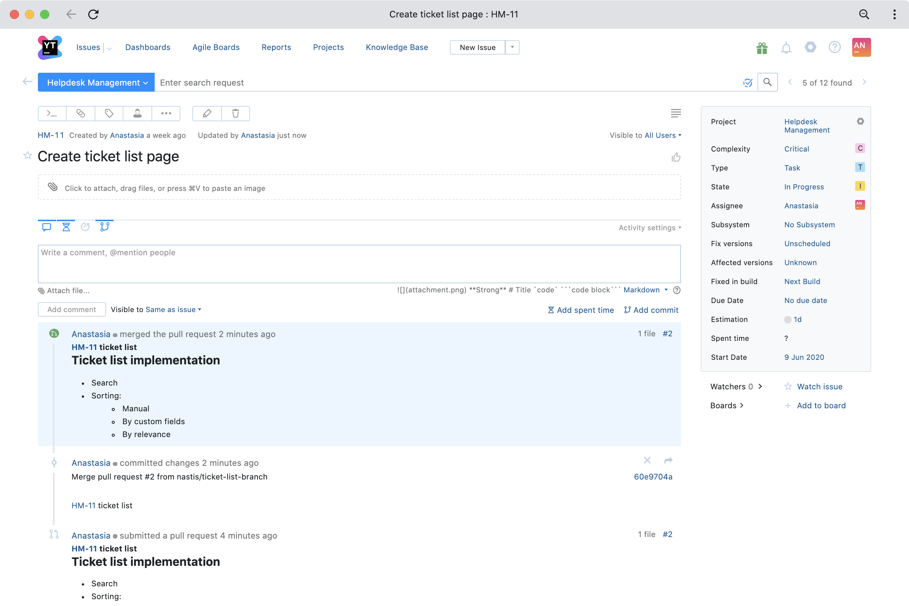Click the add tag toolbar icon
Screen dimensions: 909x606
(109, 114)
